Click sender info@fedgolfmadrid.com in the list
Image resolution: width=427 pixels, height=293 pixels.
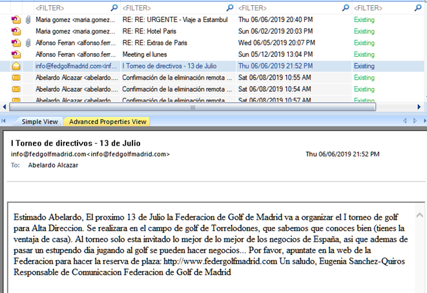point(76,66)
